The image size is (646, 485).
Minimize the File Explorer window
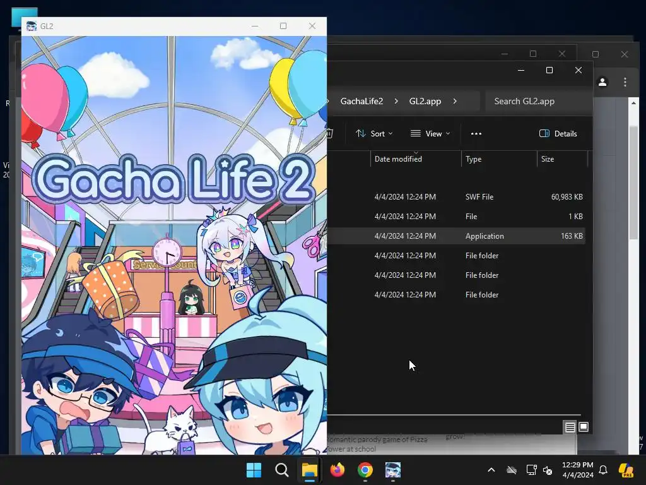520,70
